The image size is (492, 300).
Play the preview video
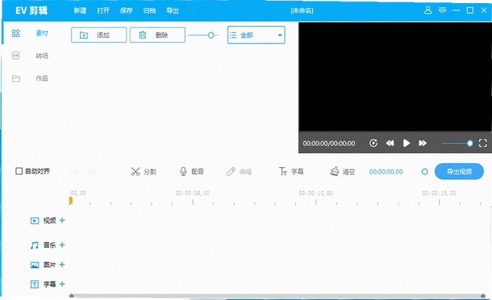(x=407, y=143)
